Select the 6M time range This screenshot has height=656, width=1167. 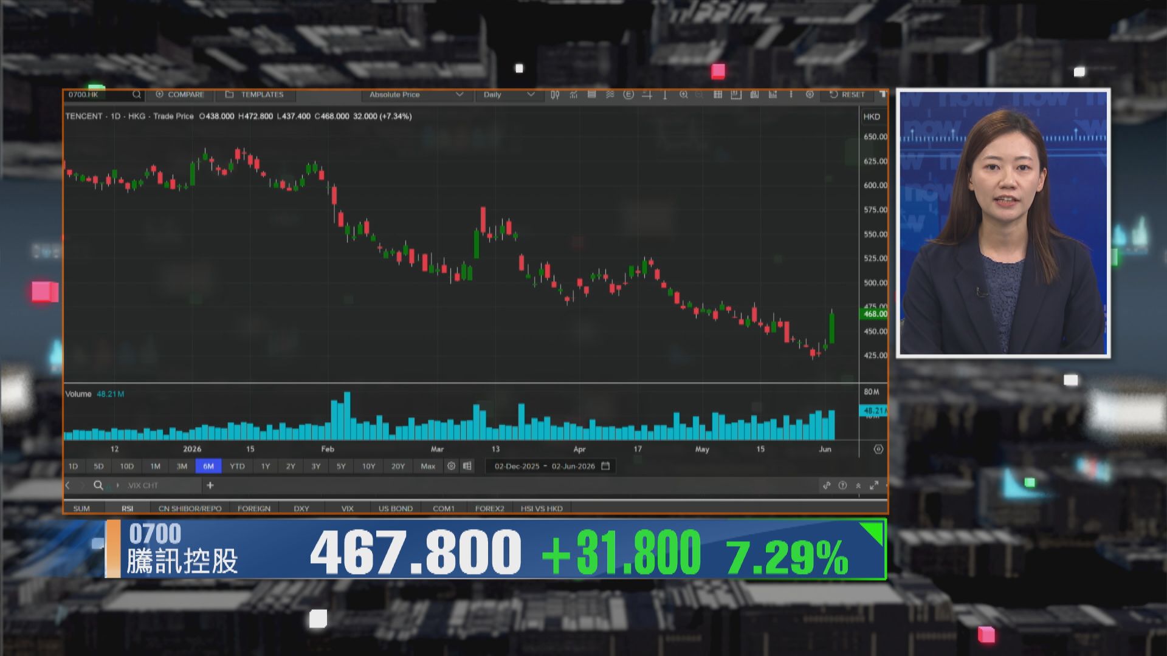[x=208, y=466]
